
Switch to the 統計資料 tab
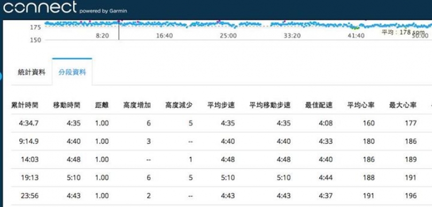pyautogui.click(x=32, y=72)
